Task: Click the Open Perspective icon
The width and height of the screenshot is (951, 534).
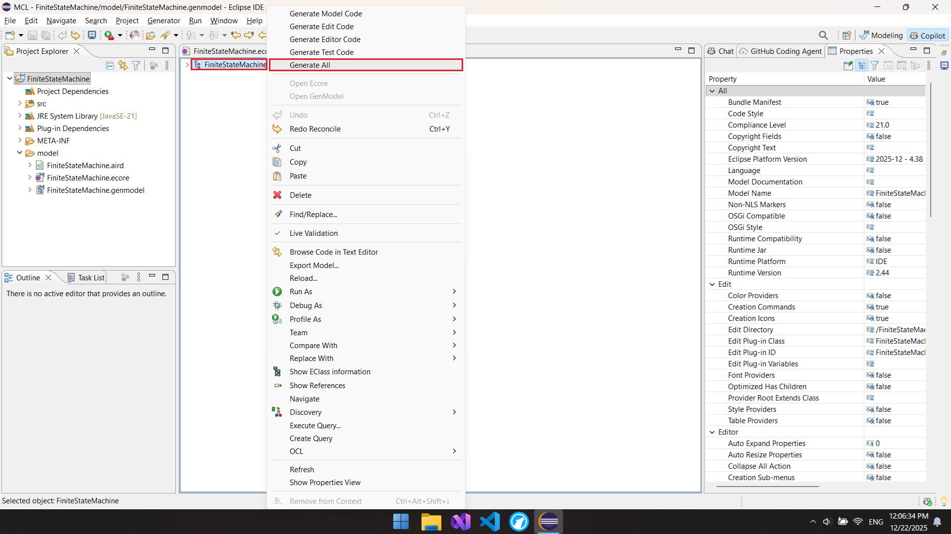Action: (847, 35)
